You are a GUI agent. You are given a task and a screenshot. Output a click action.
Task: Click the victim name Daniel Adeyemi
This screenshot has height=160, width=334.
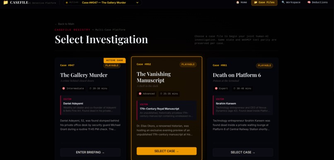coord(73,104)
